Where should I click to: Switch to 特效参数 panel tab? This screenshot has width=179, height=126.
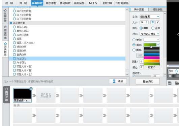(x=157, y=9)
